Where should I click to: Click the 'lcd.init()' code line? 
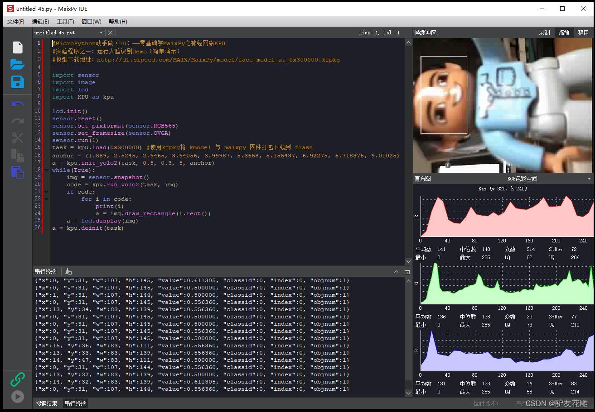[70, 111]
